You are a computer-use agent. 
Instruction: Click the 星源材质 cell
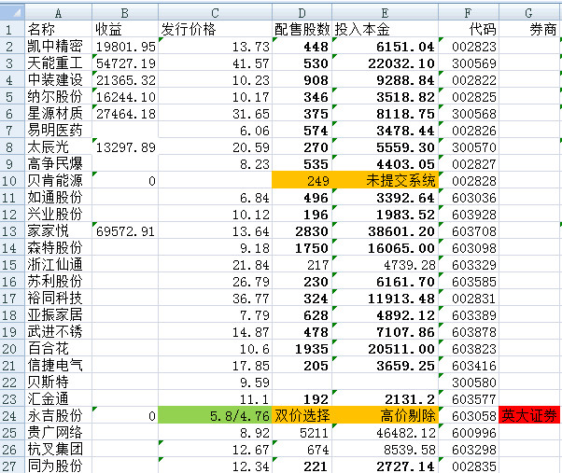point(59,114)
